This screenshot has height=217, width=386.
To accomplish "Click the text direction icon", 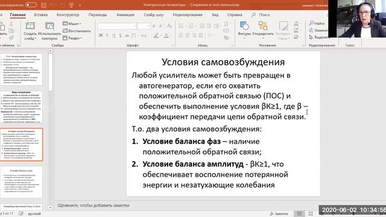I will (227, 24).
